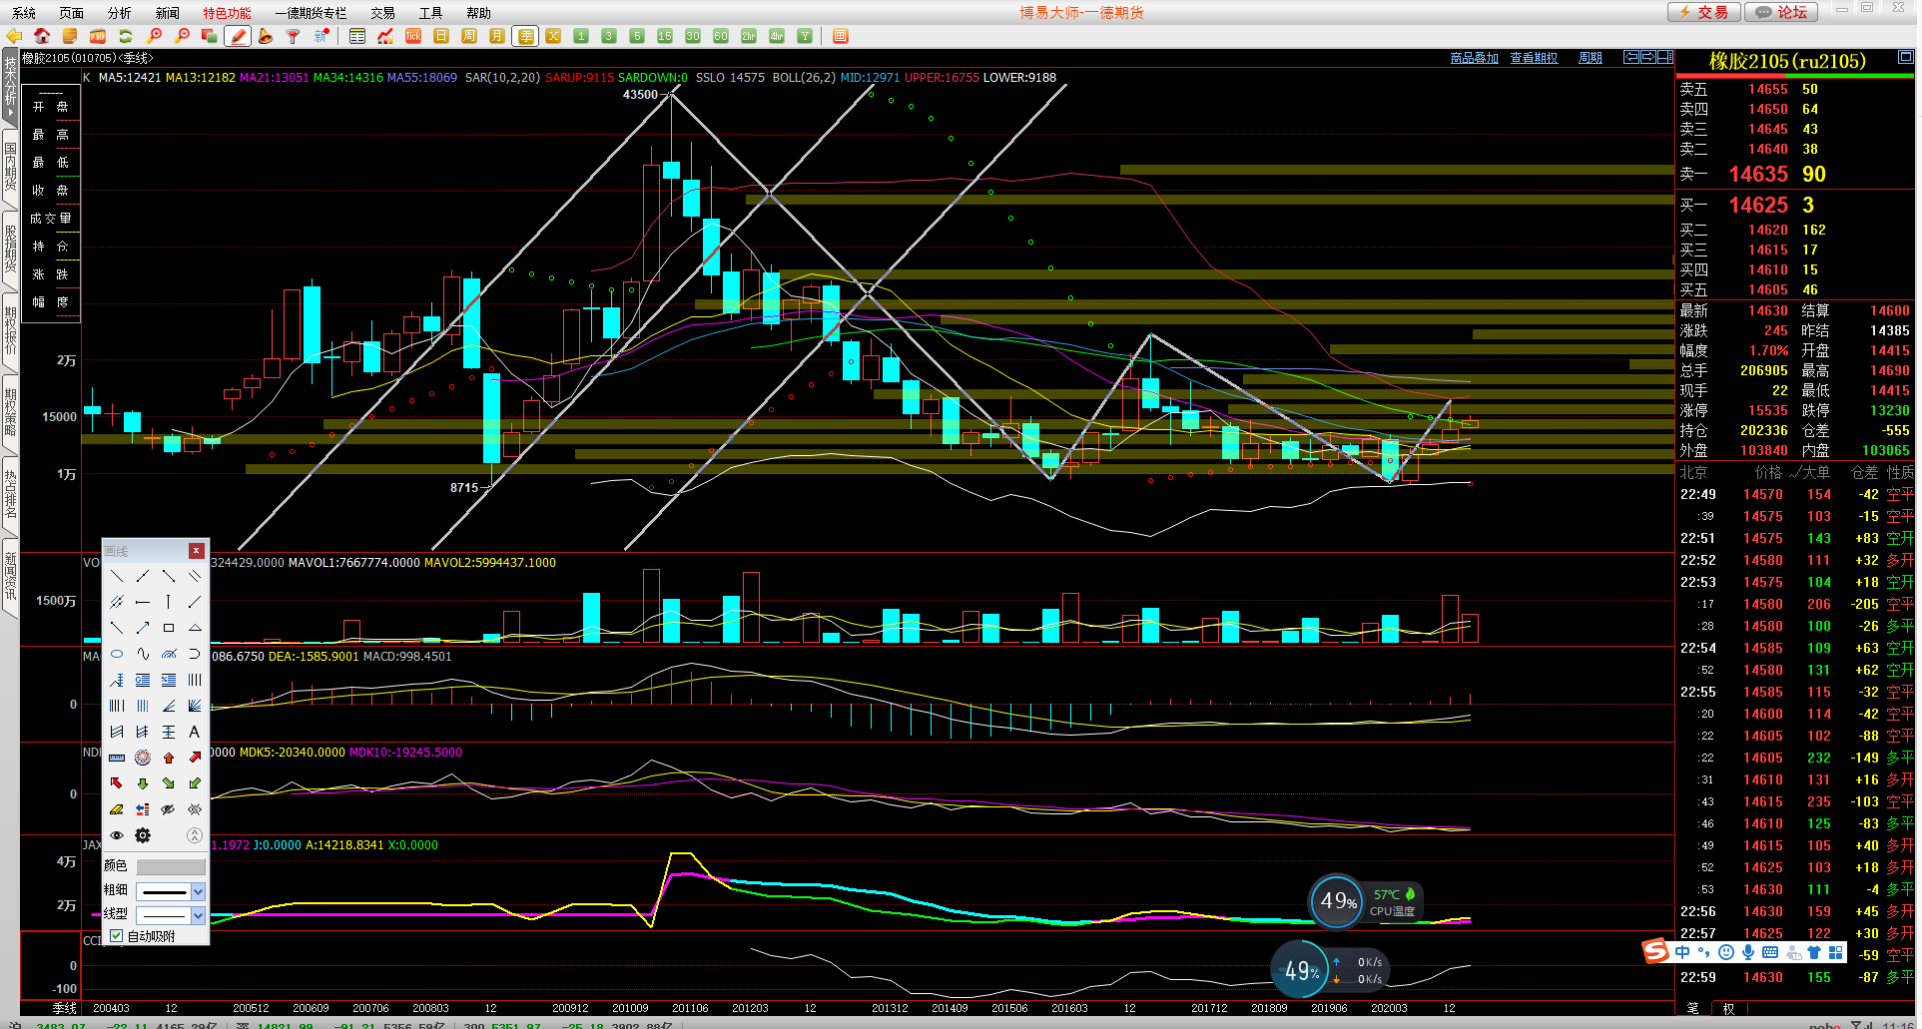
Task: Select monthly period 月 button
Action: [x=497, y=36]
